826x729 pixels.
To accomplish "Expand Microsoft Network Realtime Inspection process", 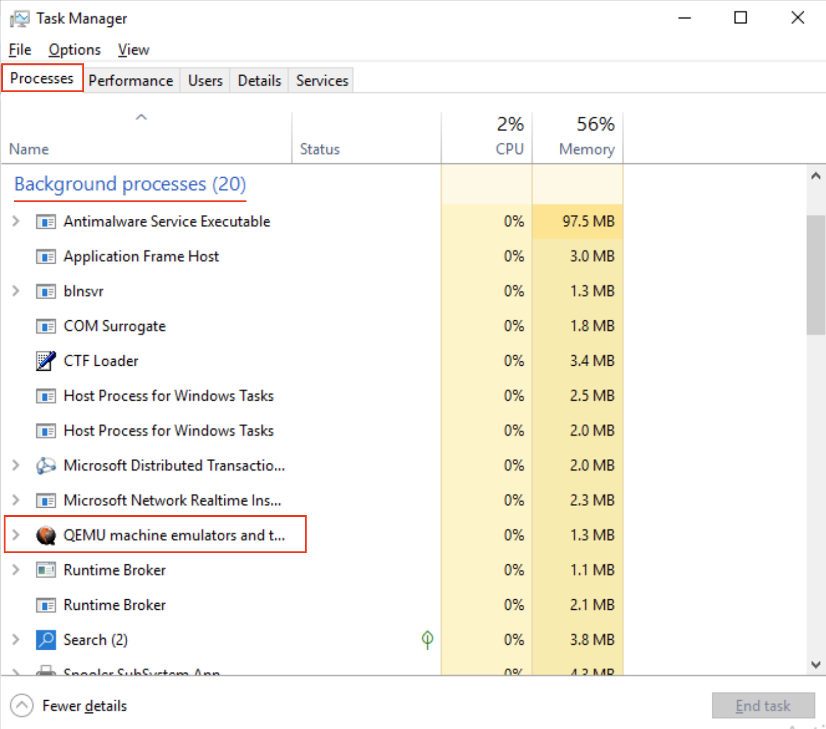I will (16, 501).
